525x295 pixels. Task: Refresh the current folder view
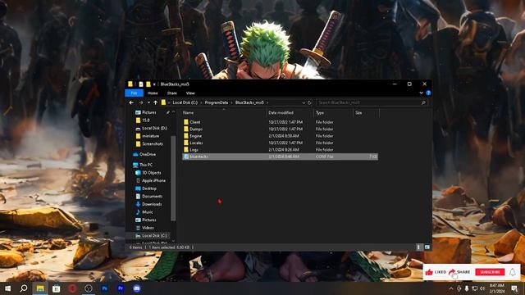coord(309,102)
